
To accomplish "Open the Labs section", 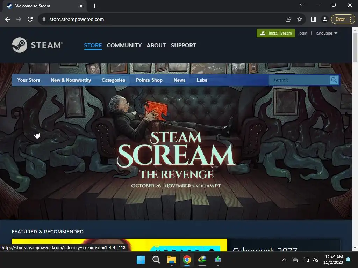I will 202,80.
